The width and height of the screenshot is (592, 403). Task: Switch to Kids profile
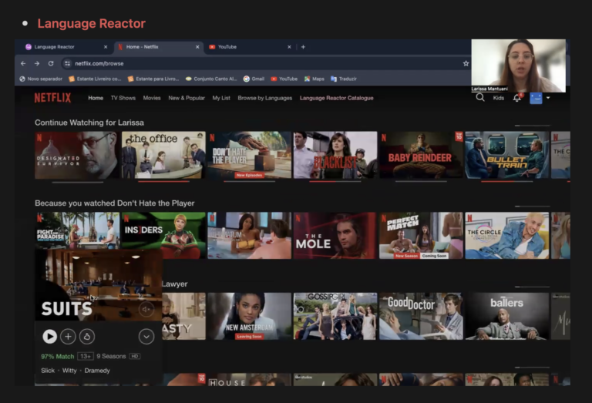pyautogui.click(x=499, y=99)
